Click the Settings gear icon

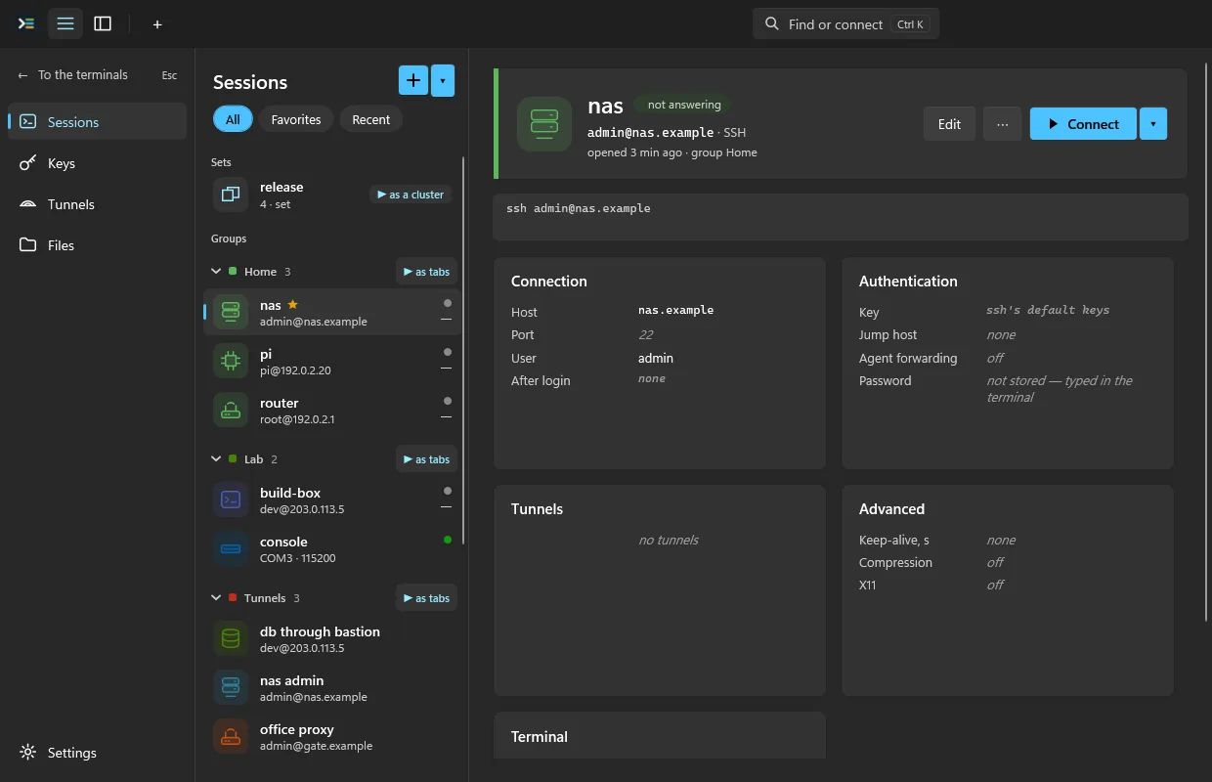click(x=28, y=753)
